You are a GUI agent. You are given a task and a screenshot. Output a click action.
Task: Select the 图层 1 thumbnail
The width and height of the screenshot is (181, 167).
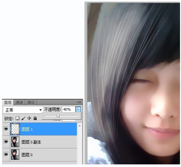click(x=15, y=129)
